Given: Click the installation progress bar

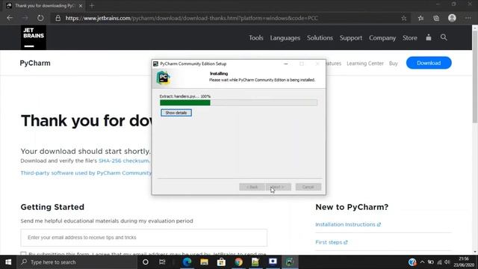Looking at the screenshot, I should click(238, 103).
